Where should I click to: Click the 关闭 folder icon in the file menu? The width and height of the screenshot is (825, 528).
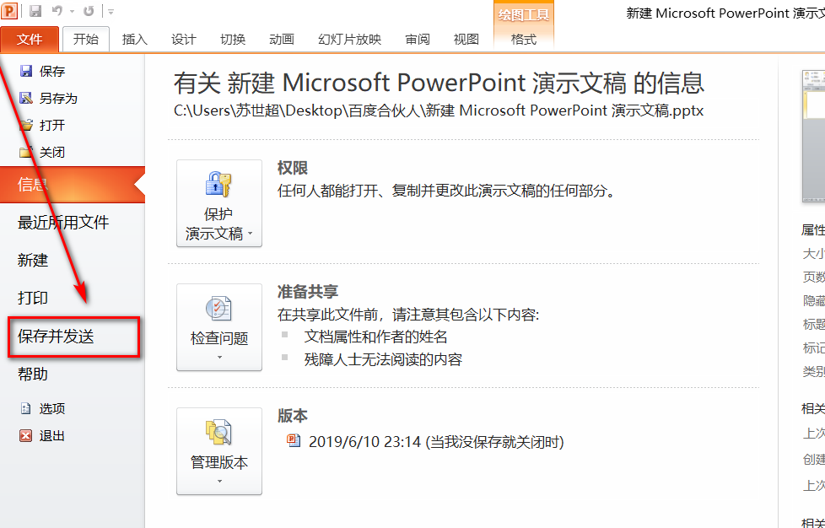tap(26, 153)
